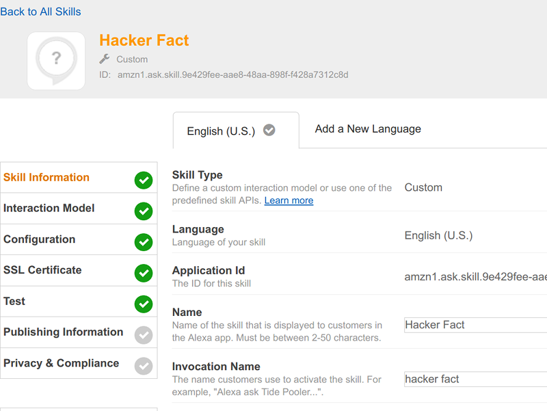Click gray checkmark next to Privacy & Compliance
This screenshot has width=547, height=411.
[x=144, y=366]
